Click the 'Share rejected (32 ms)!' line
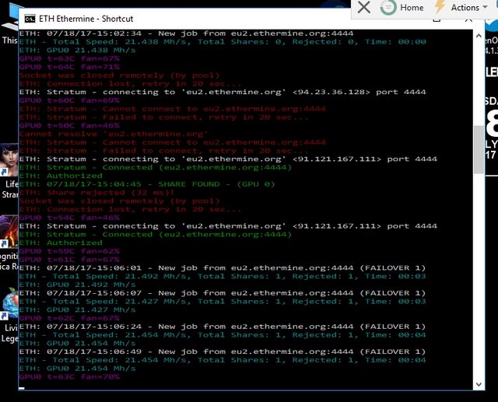Image resolution: width=498 pixels, height=402 pixels. 96,193
